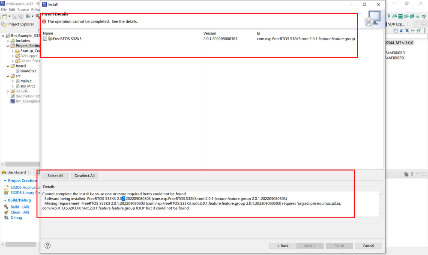Click the hash (#) icon in SDK Explorer
The width and height of the screenshot is (428, 255).
pos(401,30)
